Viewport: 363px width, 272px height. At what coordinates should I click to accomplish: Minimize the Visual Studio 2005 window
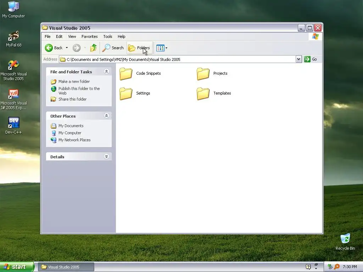pos(301,28)
